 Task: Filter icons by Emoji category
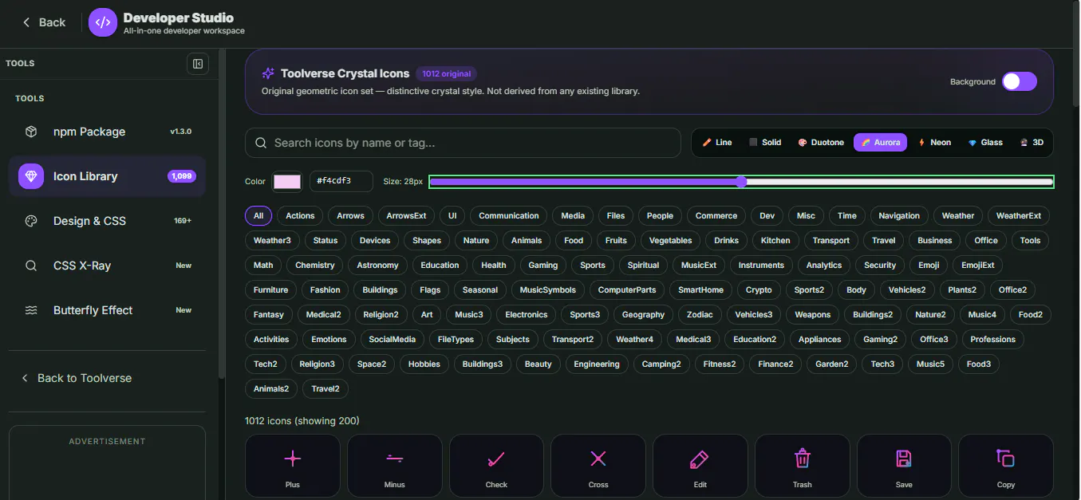(x=929, y=265)
